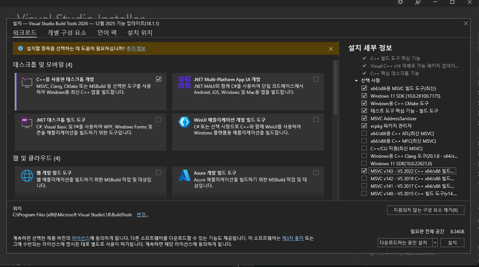Click the feedback person icon in title bar

coord(418,2)
